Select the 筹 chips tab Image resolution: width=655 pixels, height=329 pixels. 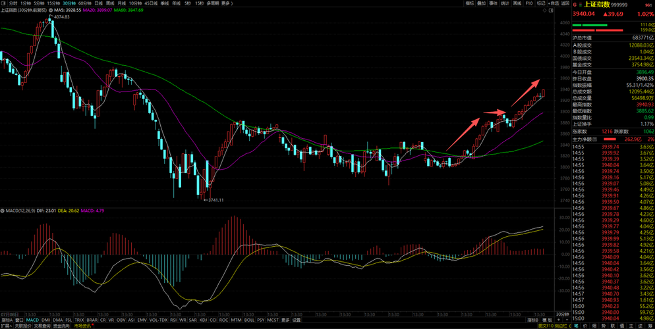[x=650, y=326]
